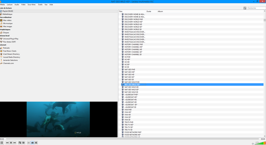Open the Outils menu

[x=40, y=5]
